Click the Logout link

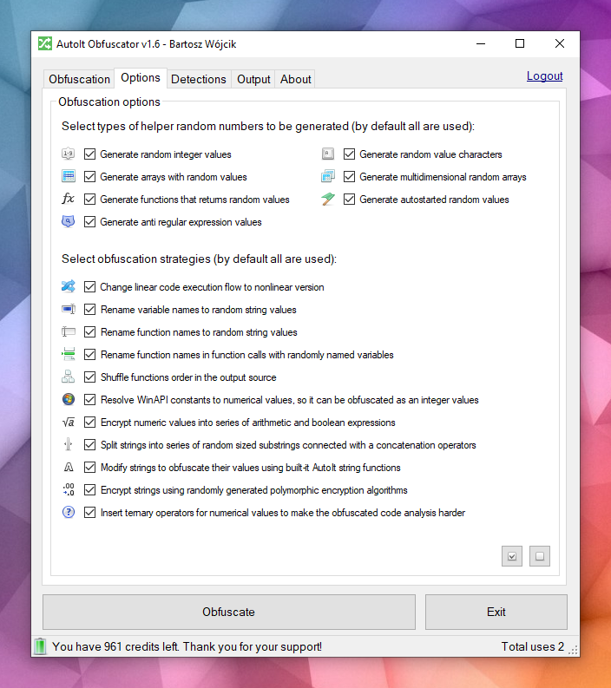(x=545, y=75)
